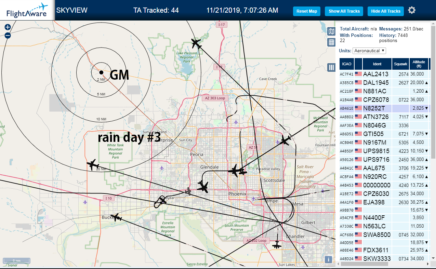Click the sidebar vertical scrollbar
This screenshot has width=436, height=269.
point(433,92)
